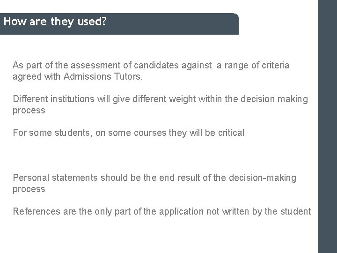The height and width of the screenshot is (253, 337).
Task: Click the word 'process' below 'Different institutions'
Action: click(29, 111)
